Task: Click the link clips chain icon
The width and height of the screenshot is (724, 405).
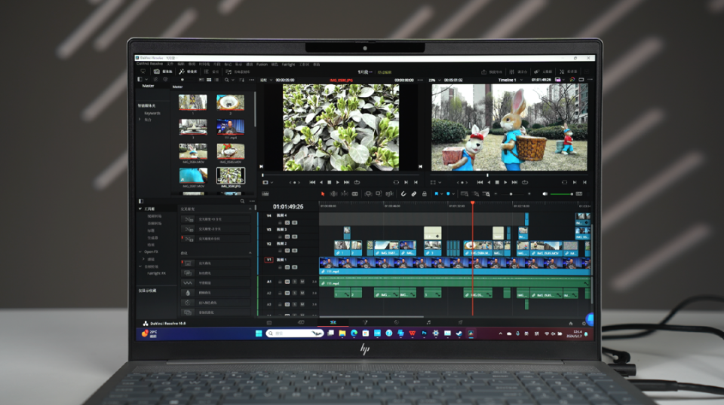Action: coord(413,193)
